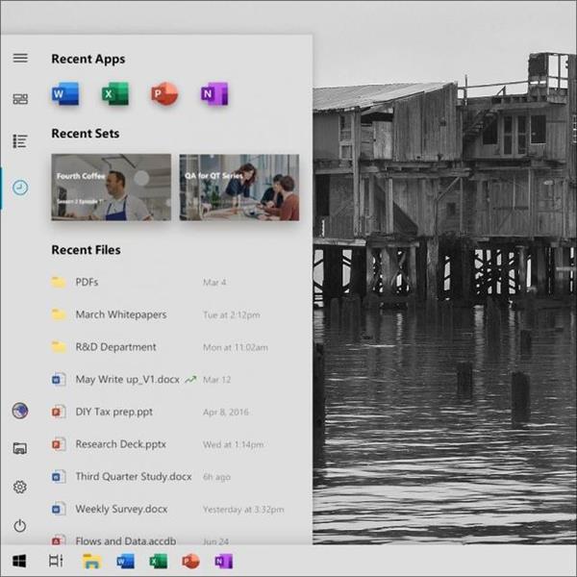Launch Excel from Recent Apps
Image resolution: width=577 pixels, height=577 pixels.
coord(115,94)
